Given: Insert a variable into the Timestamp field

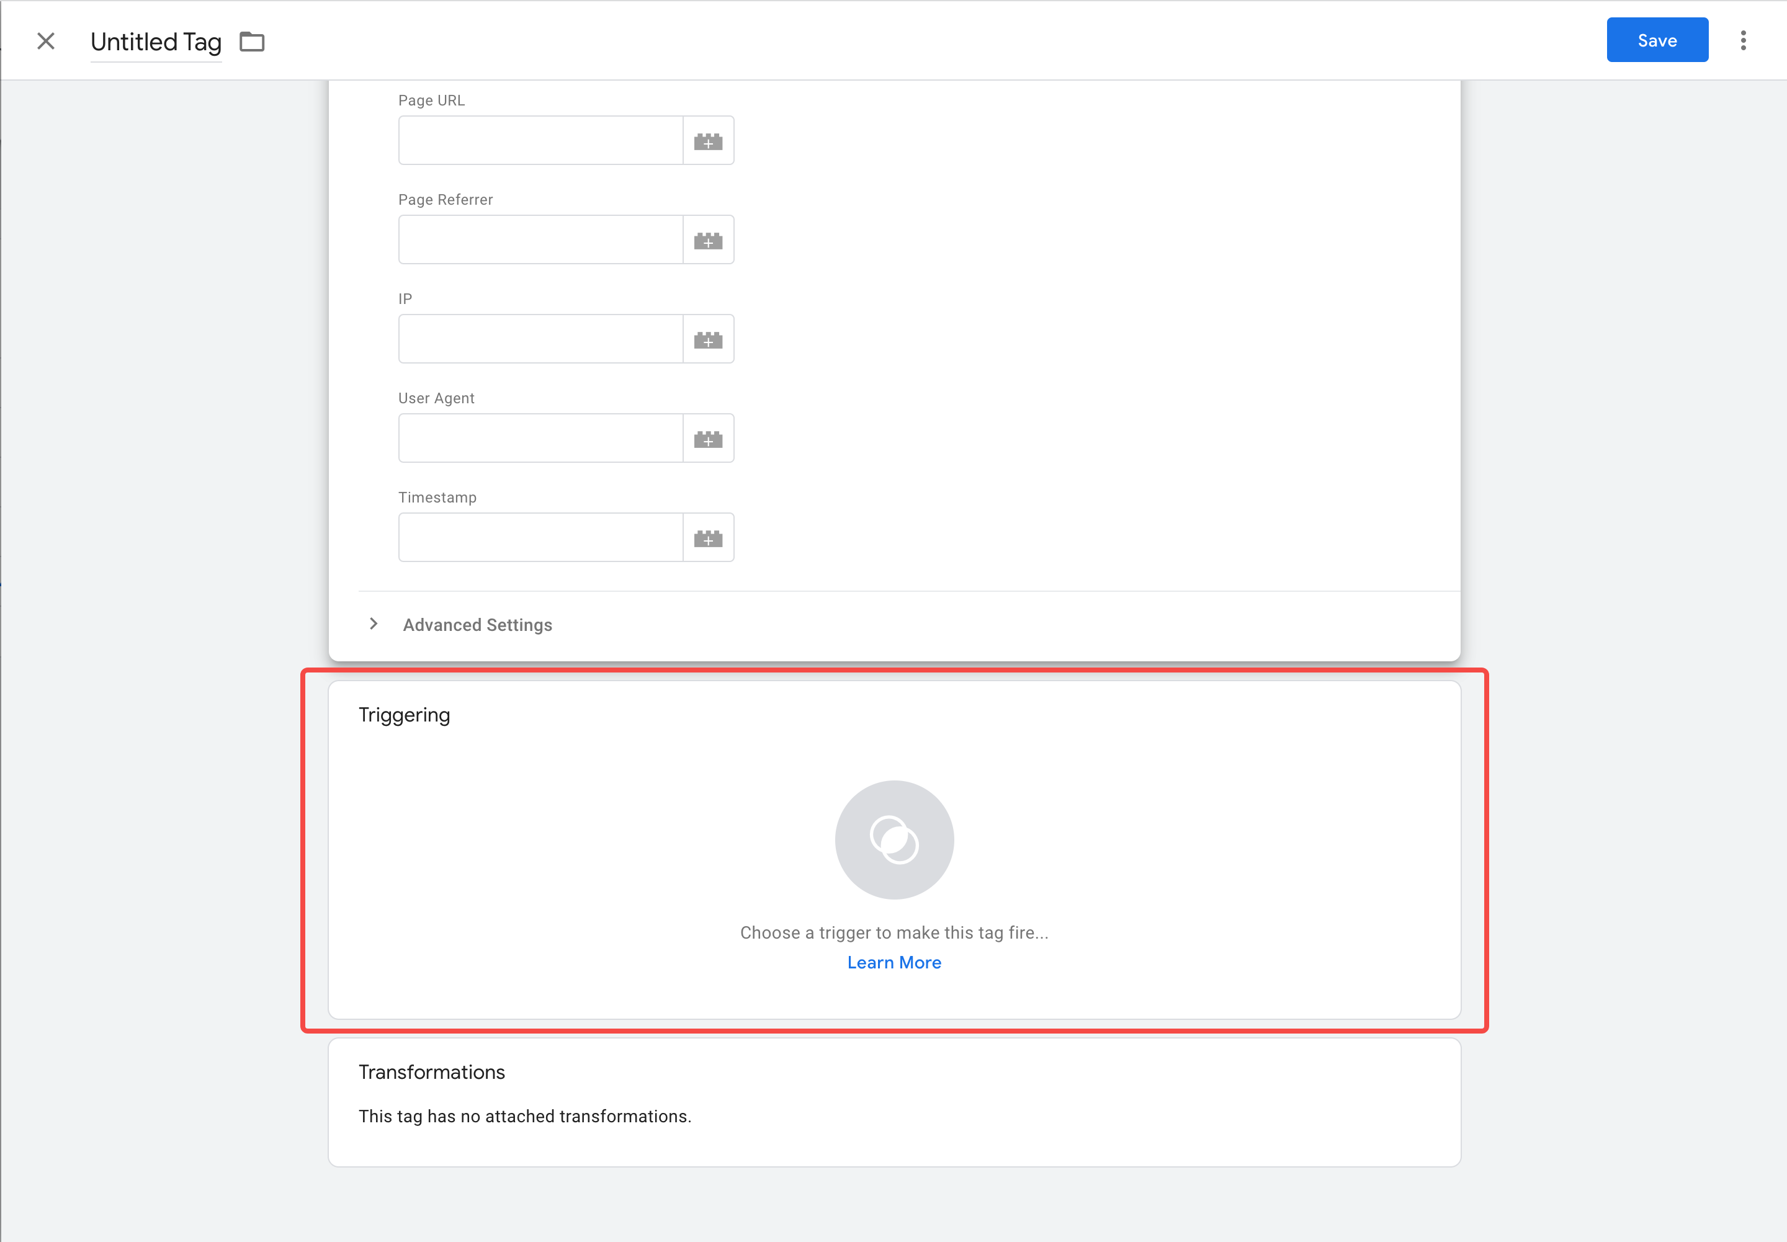Looking at the screenshot, I should [x=707, y=537].
